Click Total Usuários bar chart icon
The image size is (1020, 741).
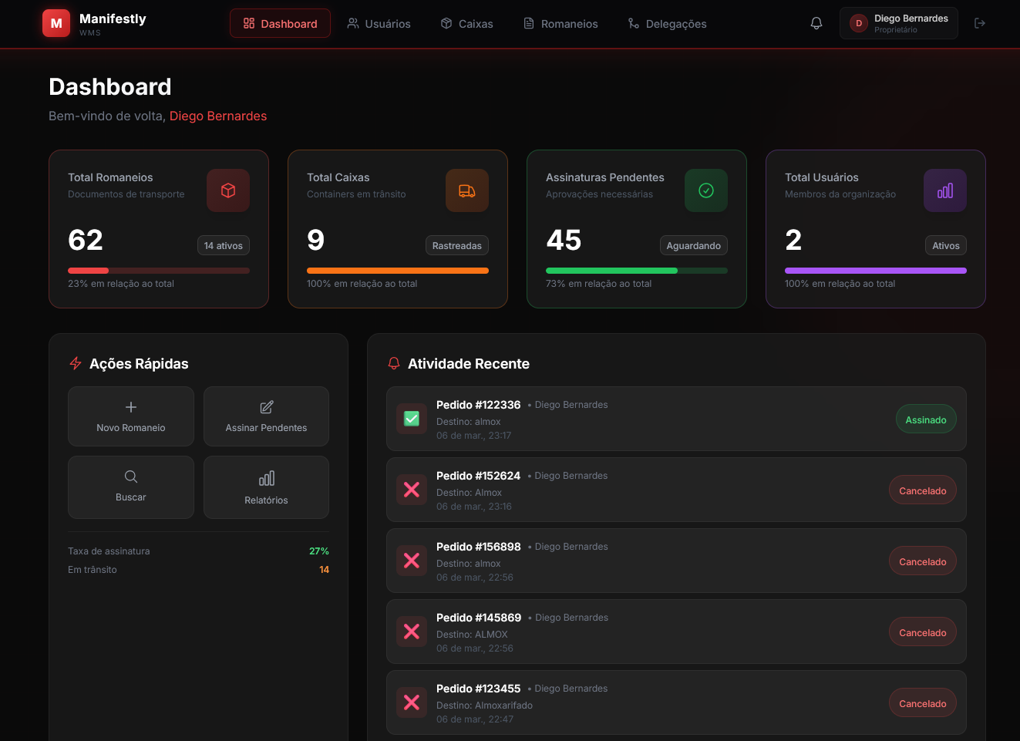click(945, 190)
